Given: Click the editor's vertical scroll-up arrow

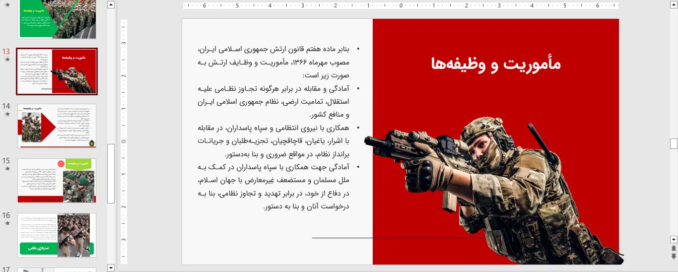Looking at the screenshot, I should coord(674,5).
